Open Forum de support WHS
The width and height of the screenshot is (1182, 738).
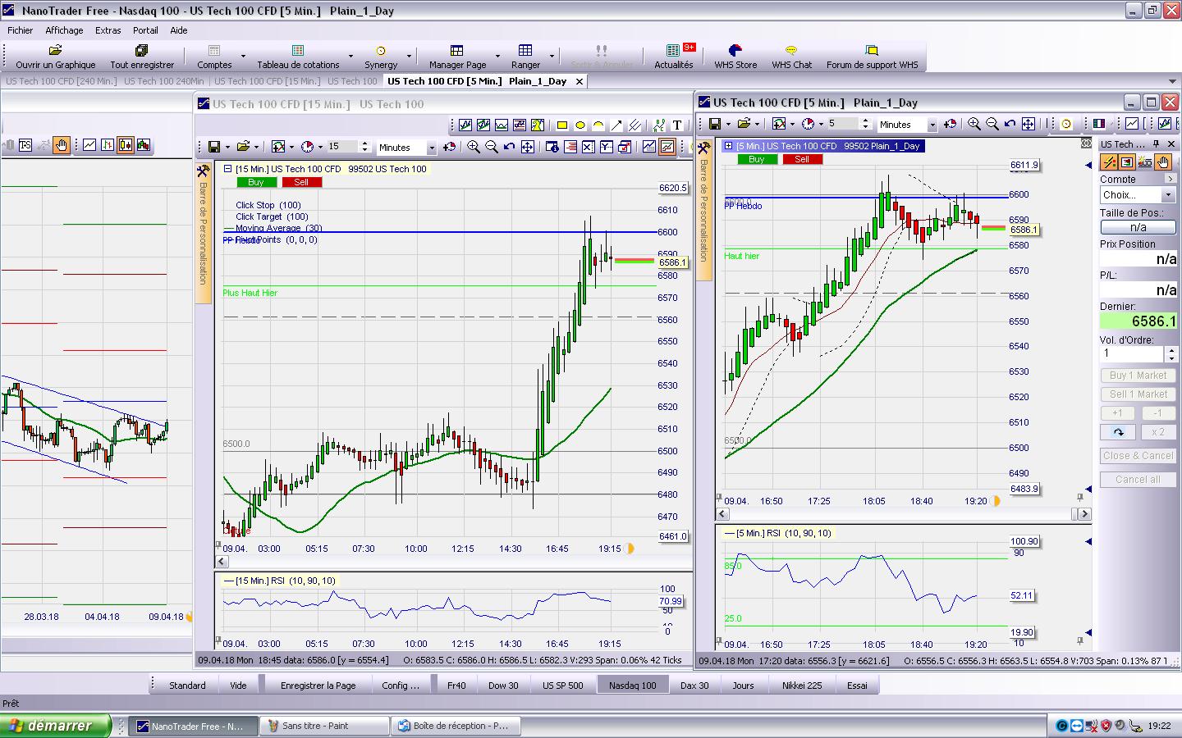point(872,57)
